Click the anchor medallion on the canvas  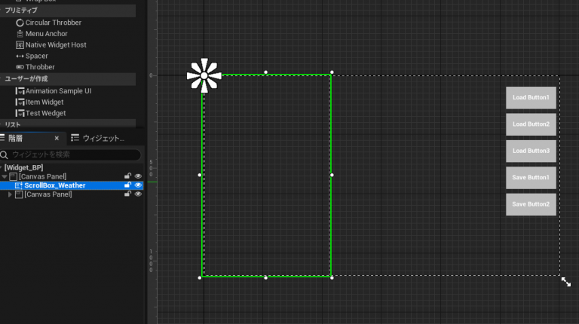coord(204,76)
